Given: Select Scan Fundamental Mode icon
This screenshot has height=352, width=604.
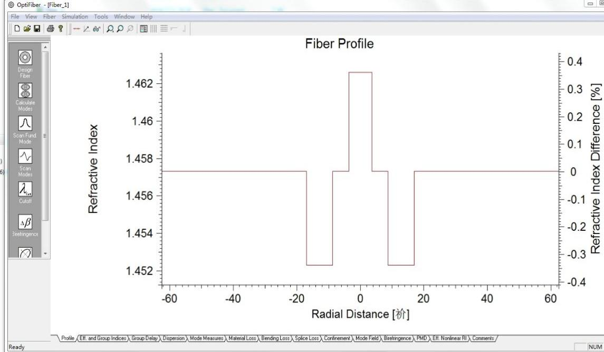Looking at the screenshot, I should click(25, 124).
